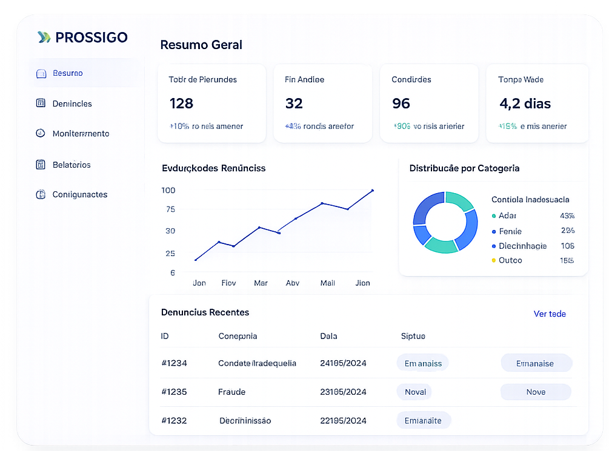
Task: Click the Fin Andlee card title
Action: (x=304, y=79)
